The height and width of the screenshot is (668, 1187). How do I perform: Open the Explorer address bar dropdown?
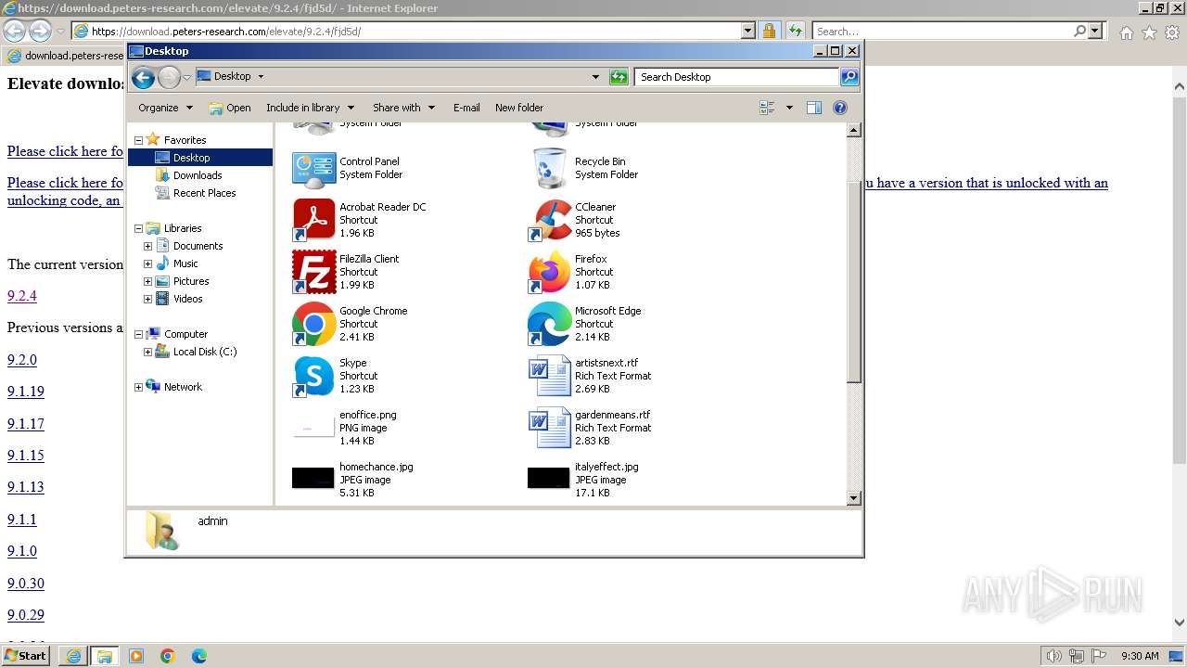[595, 77]
